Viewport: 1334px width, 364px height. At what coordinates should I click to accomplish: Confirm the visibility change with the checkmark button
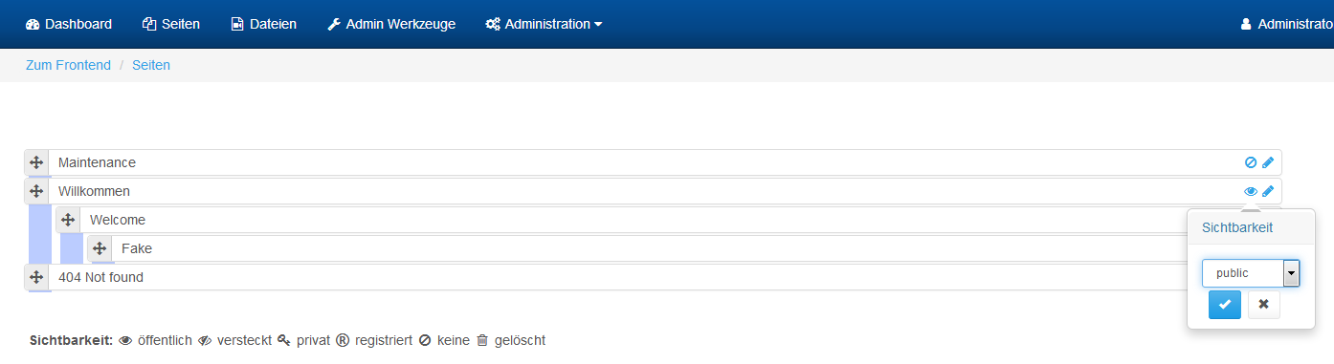coord(1225,305)
